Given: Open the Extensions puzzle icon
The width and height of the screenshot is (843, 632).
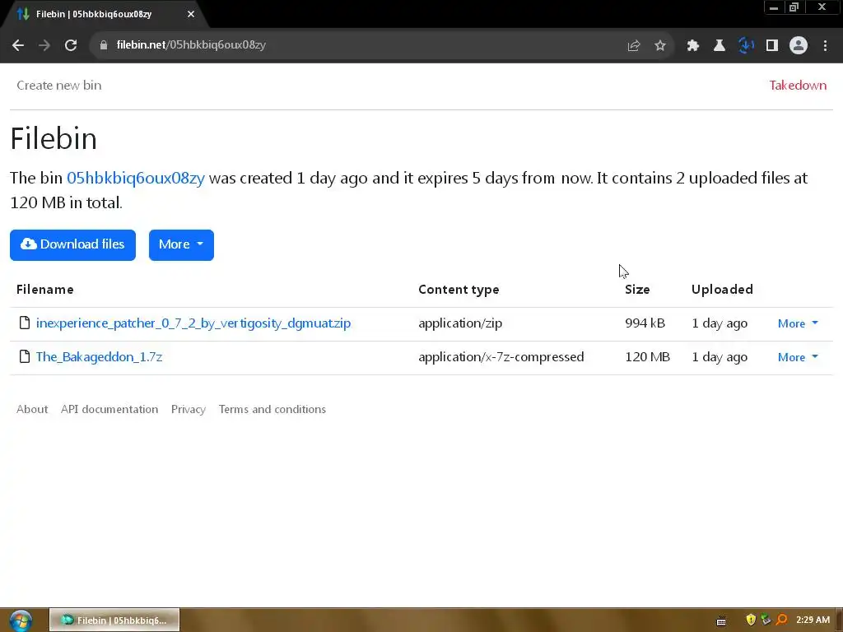Looking at the screenshot, I should pyautogui.click(x=693, y=46).
